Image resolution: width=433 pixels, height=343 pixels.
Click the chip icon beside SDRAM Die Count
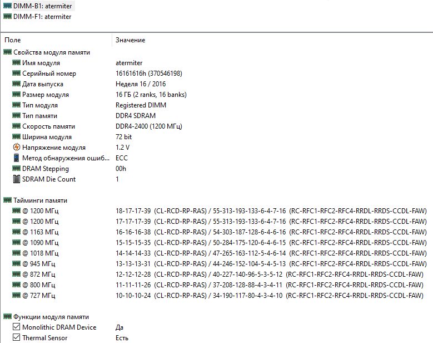[x=17, y=179]
